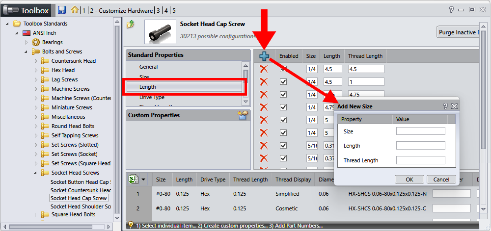
Task: Delete the row with Thread Length 4.5
Action: (x=264, y=69)
